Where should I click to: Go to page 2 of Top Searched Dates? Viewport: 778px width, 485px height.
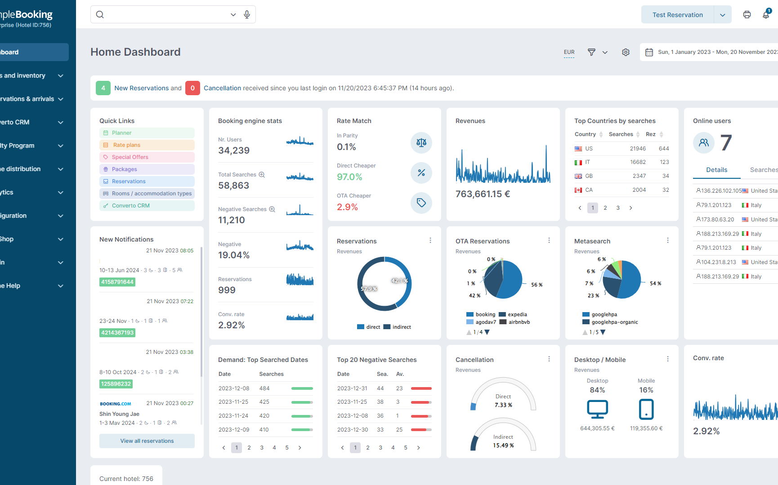point(249,448)
